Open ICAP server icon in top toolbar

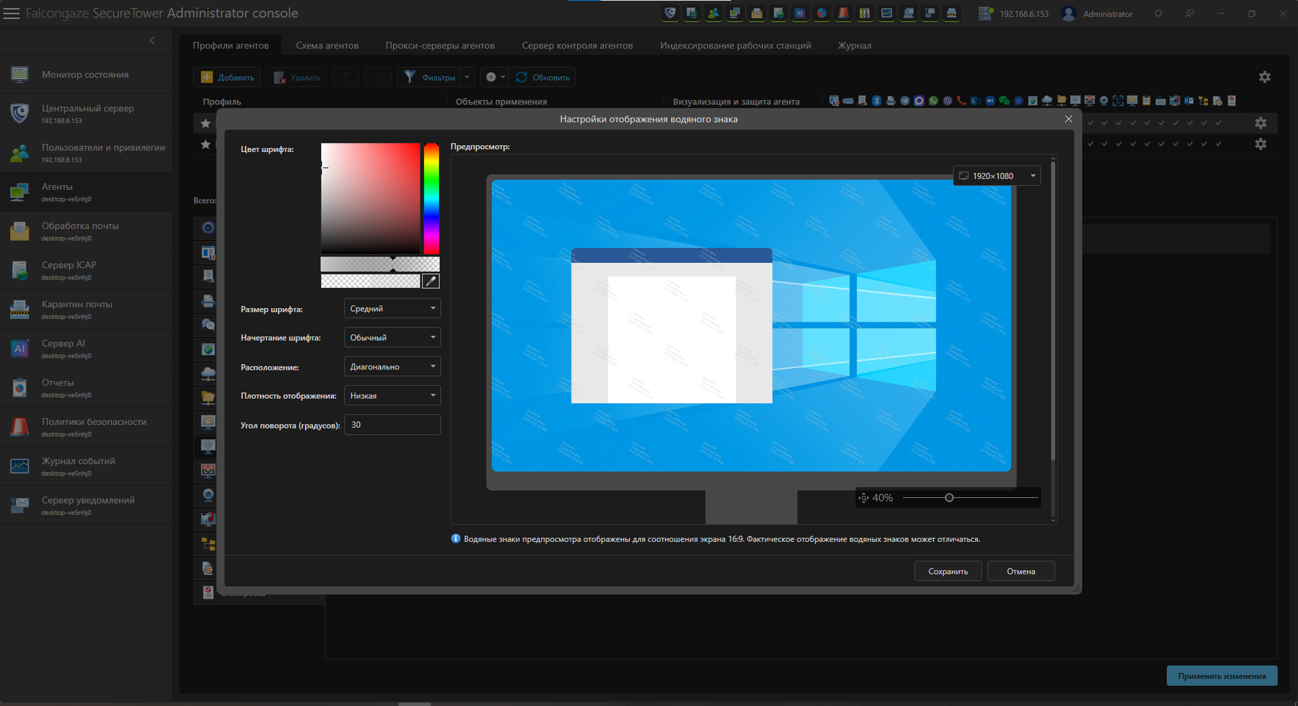[x=779, y=13]
